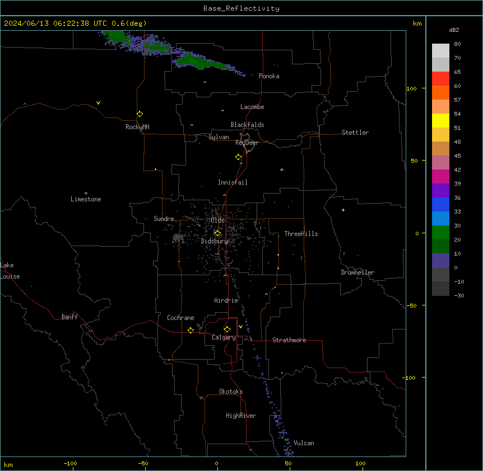
Task: Click the Base_Reflectivity title text
Action: pyautogui.click(x=241, y=8)
